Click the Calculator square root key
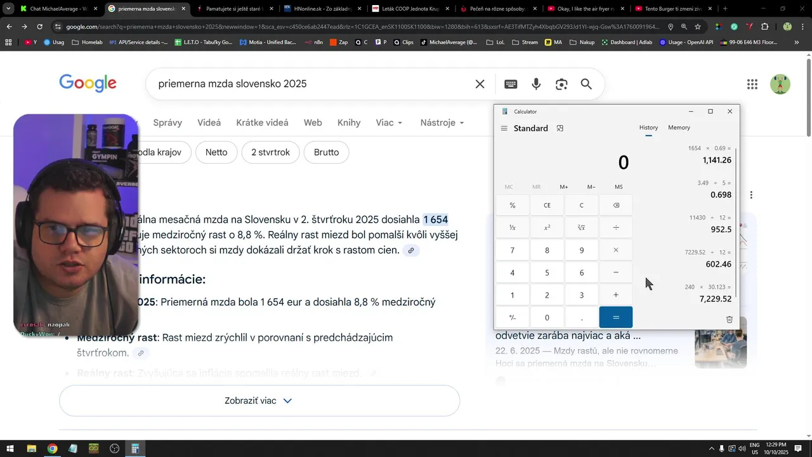The image size is (812, 457). tap(581, 227)
